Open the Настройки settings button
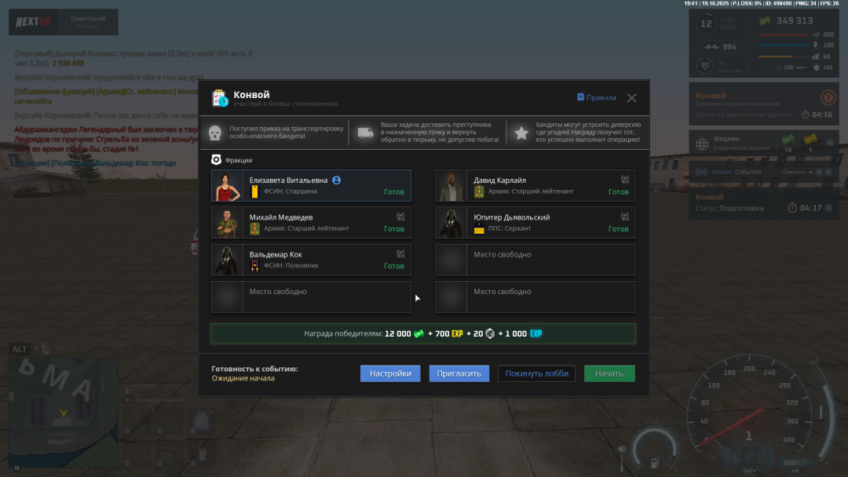This screenshot has height=477, width=848. [x=390, y=373]
